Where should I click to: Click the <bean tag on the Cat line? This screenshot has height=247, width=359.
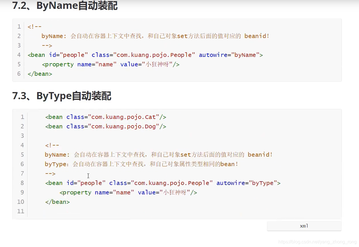(54, 117)
